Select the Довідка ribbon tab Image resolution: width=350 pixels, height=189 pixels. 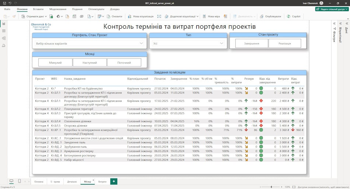pyautogui.click(x=115, y=9)
